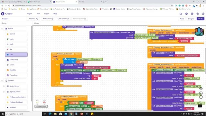
Task: Open Microsoft Edge from the taskbar
Action: tap(50, 114)
